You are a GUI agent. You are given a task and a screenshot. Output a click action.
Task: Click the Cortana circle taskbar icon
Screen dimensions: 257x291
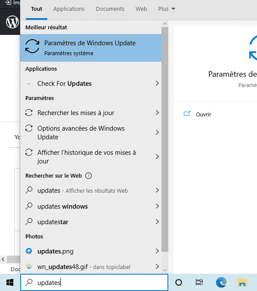click(x=179, y=282)
